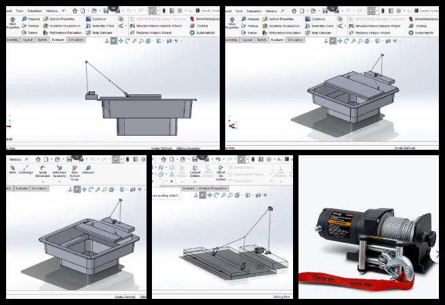Toggle the Select cursor tool in side-view window
The width and height of the screenshot is (445, 305).
[x=152, y=11]
